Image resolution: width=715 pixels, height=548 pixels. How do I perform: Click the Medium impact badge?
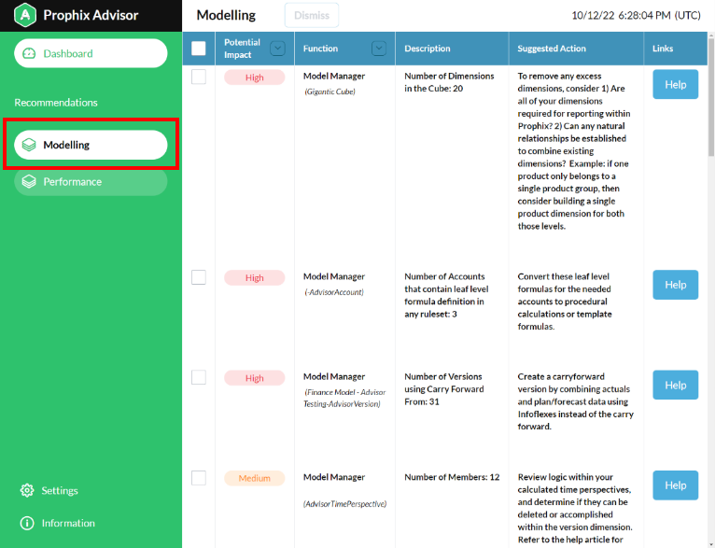tap(255, 478)
